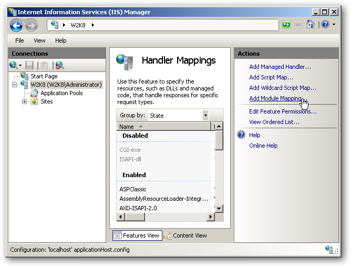The image size is (351, 267).
Task: Click the Enabled group header
Action: coord(134,175)
